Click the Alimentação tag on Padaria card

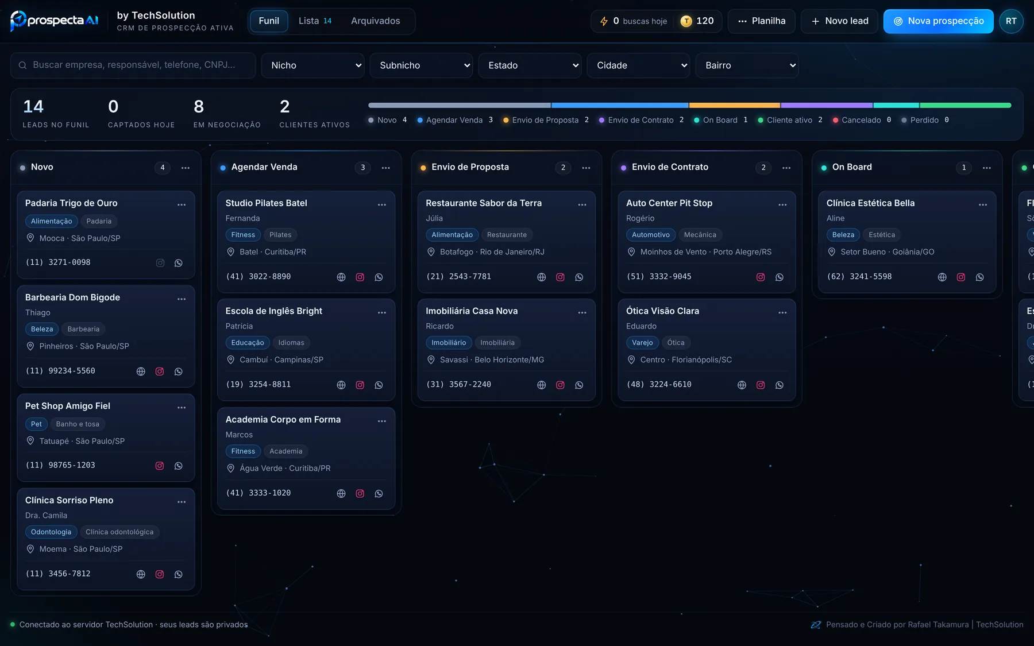point(52,221)
